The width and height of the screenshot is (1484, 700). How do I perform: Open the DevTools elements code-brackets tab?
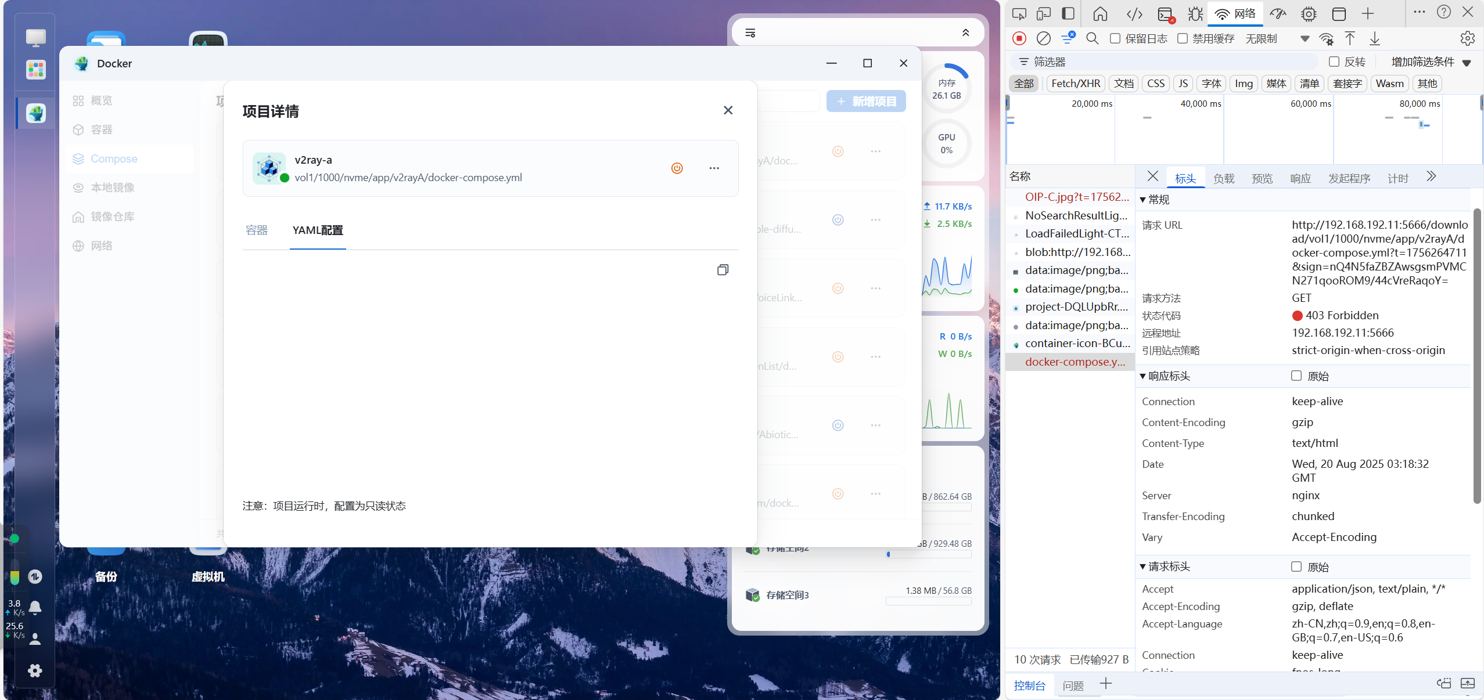tap(1134, 14)
